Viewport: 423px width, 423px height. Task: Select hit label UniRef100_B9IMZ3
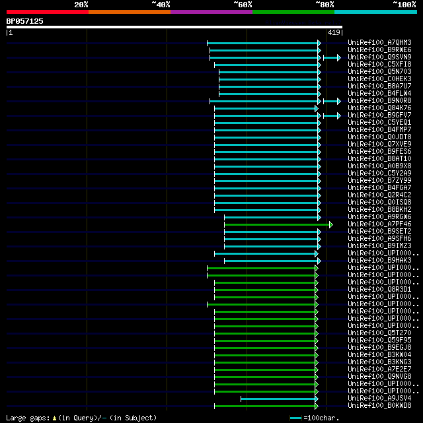click(379, 246)
